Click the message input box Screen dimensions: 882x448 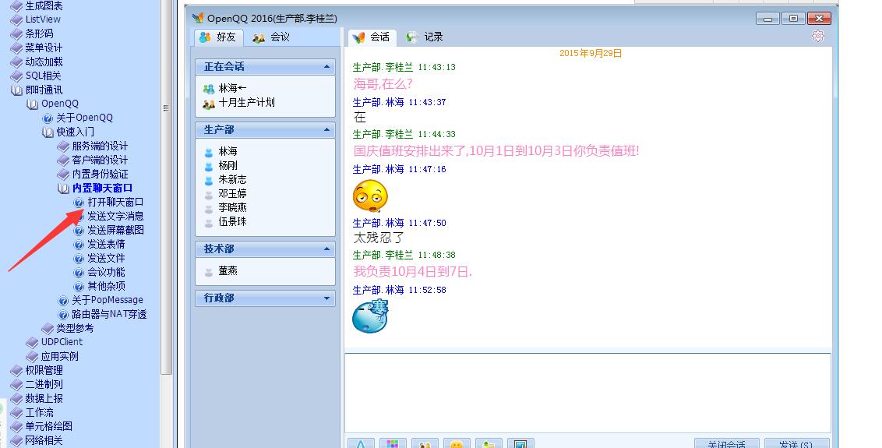[587, 393]
